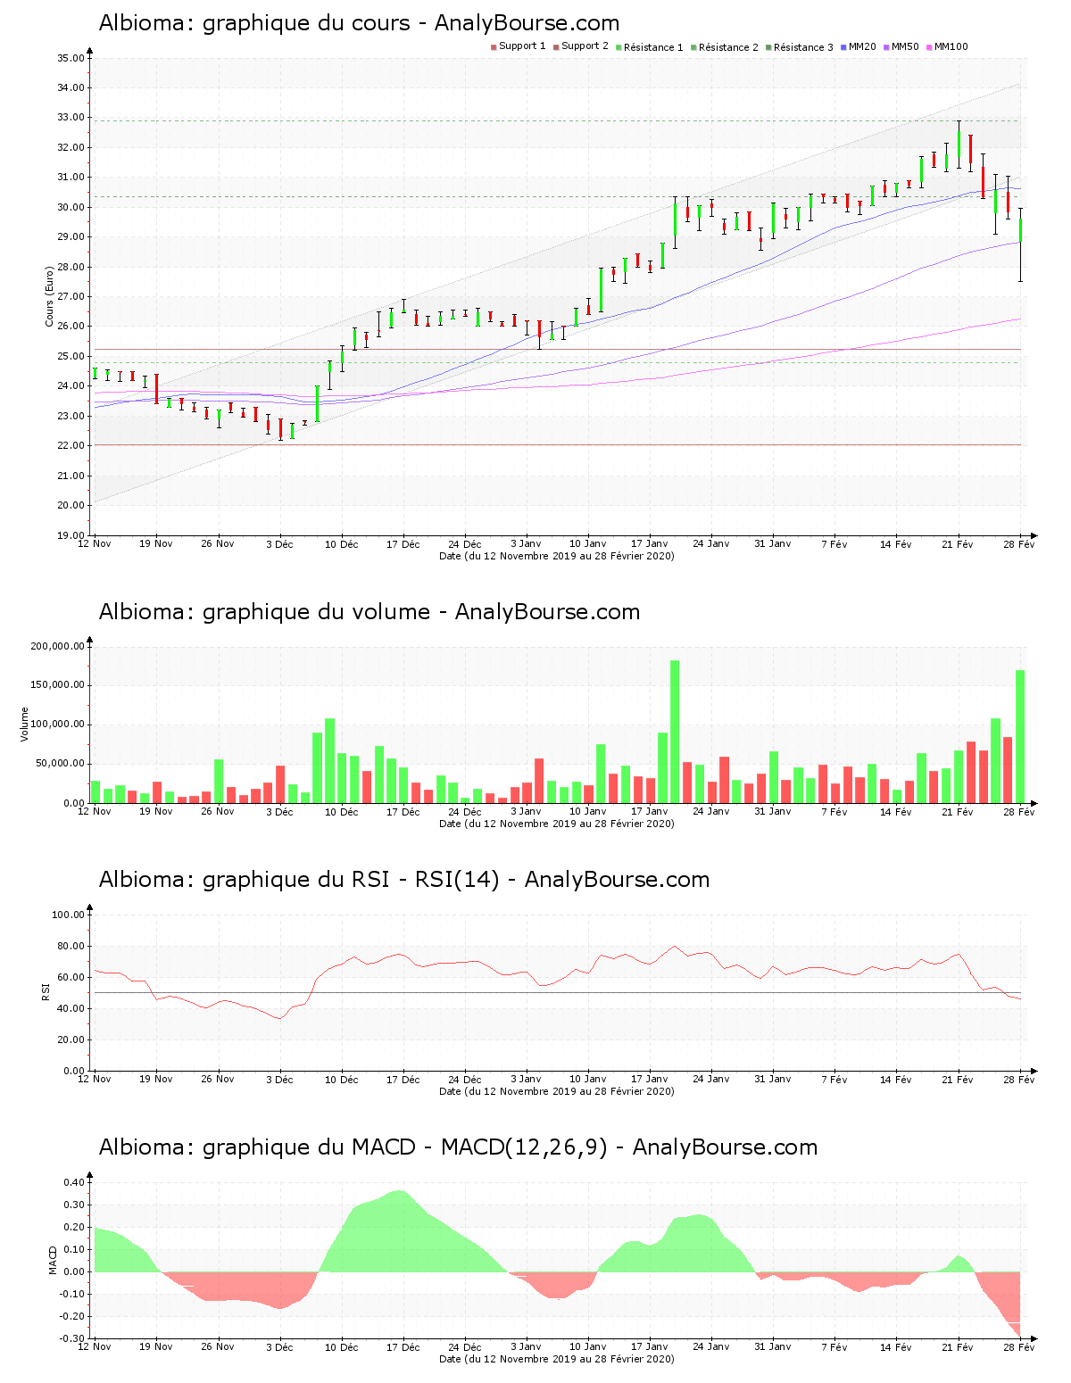Click the 'RSI' vertical axis label

click(46, 991)
